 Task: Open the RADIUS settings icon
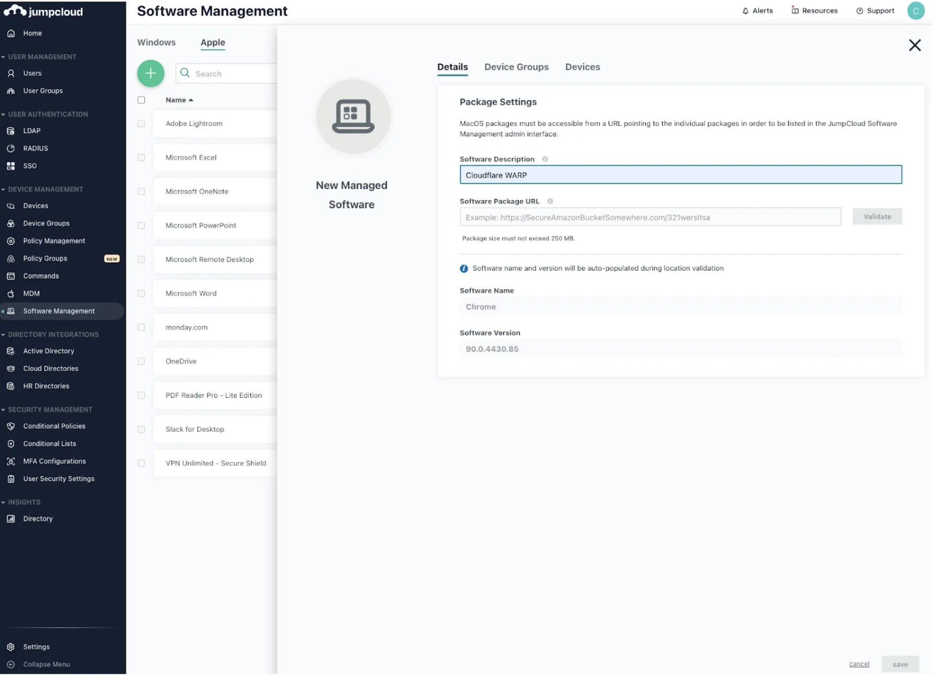tap(12, 148)
